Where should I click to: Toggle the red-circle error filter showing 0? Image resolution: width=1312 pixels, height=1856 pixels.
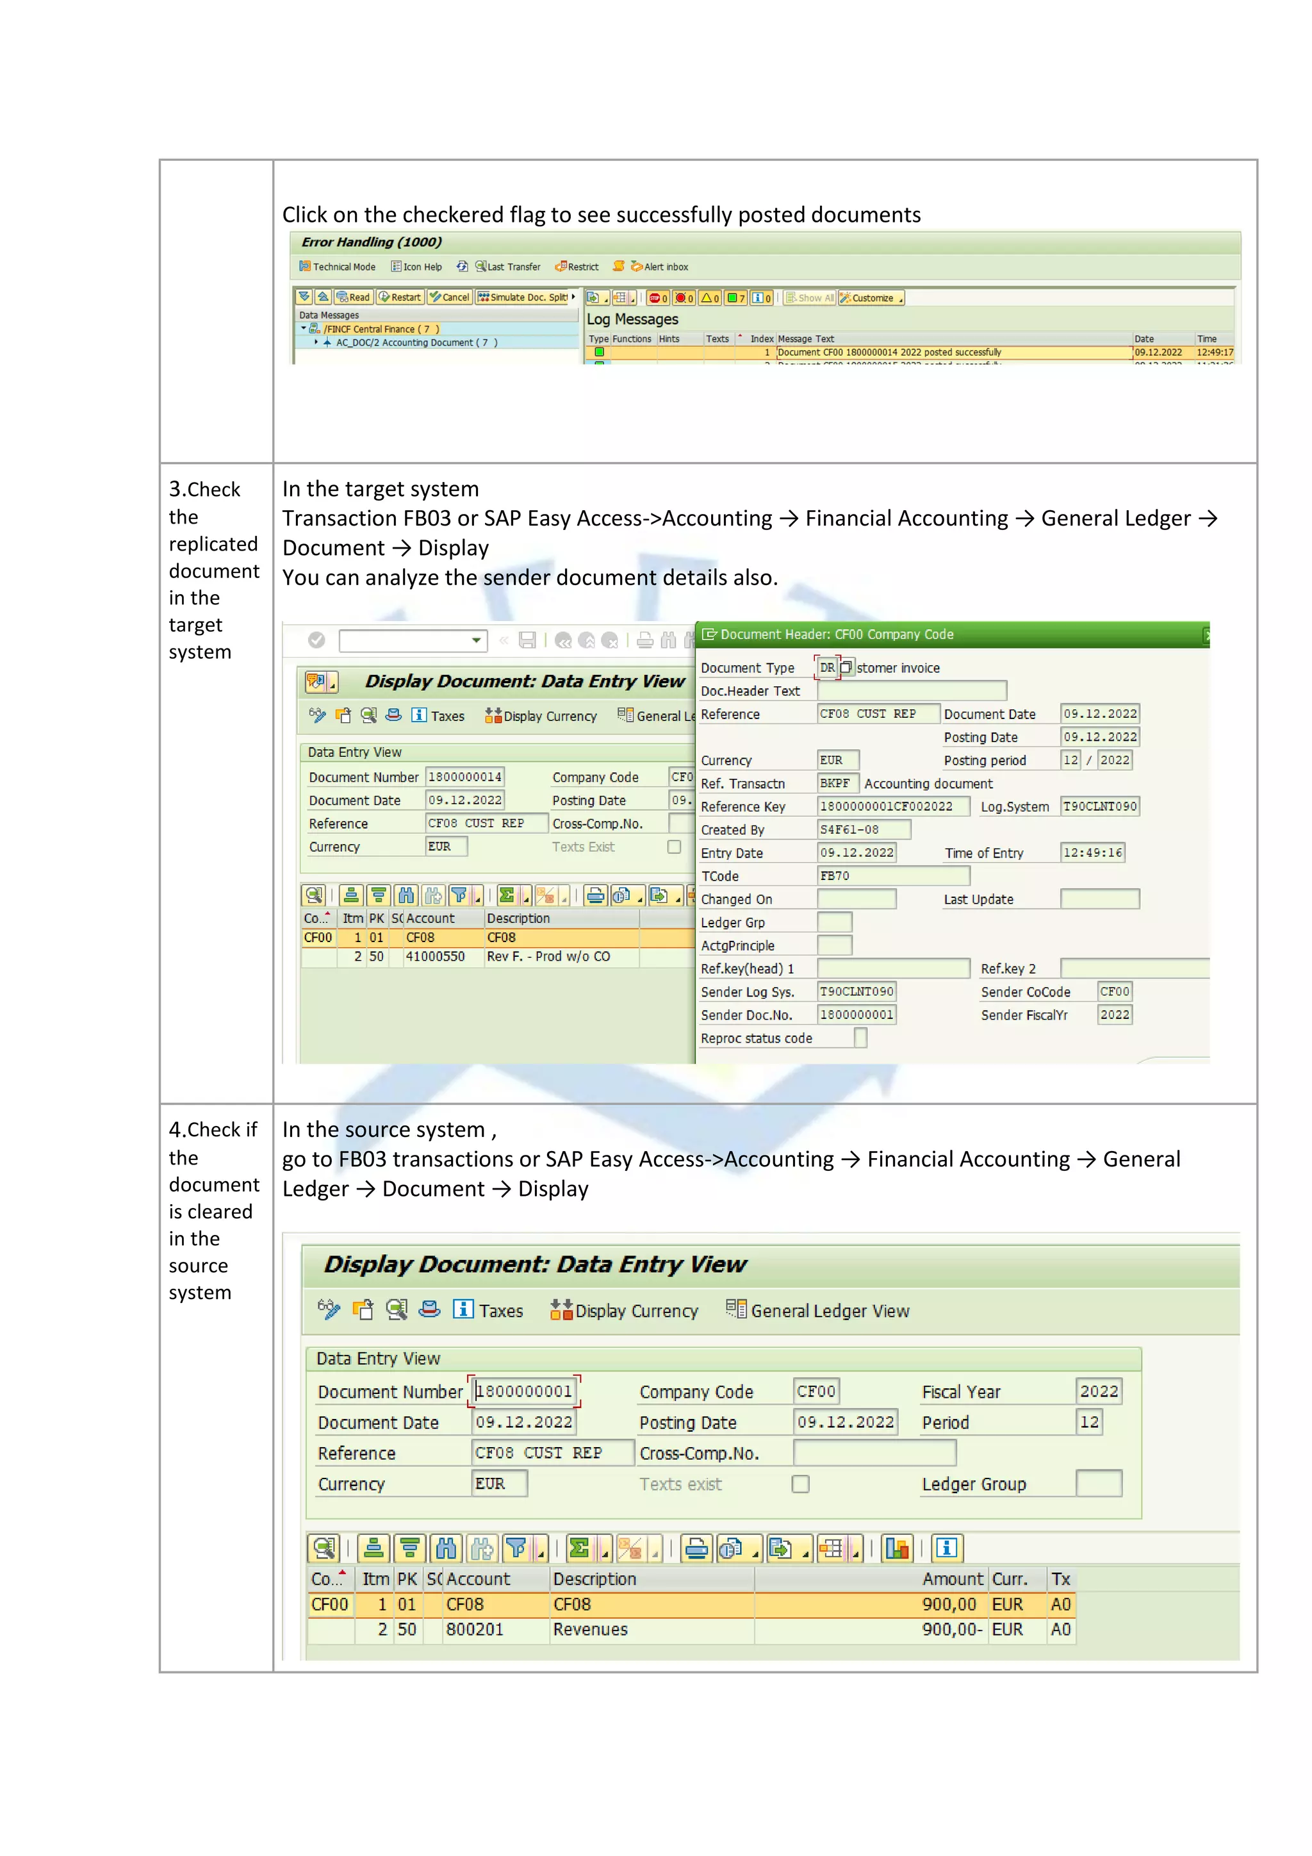coord(684,297)
